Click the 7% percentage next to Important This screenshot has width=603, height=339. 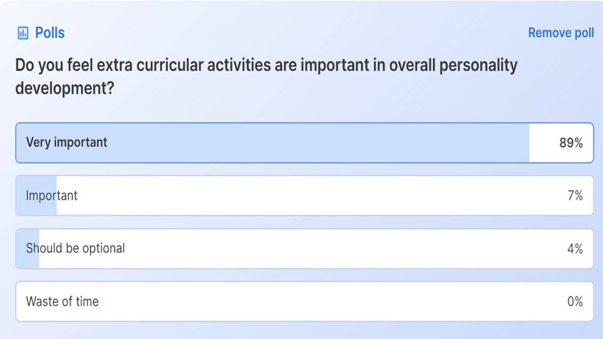(x=576, y=196)
